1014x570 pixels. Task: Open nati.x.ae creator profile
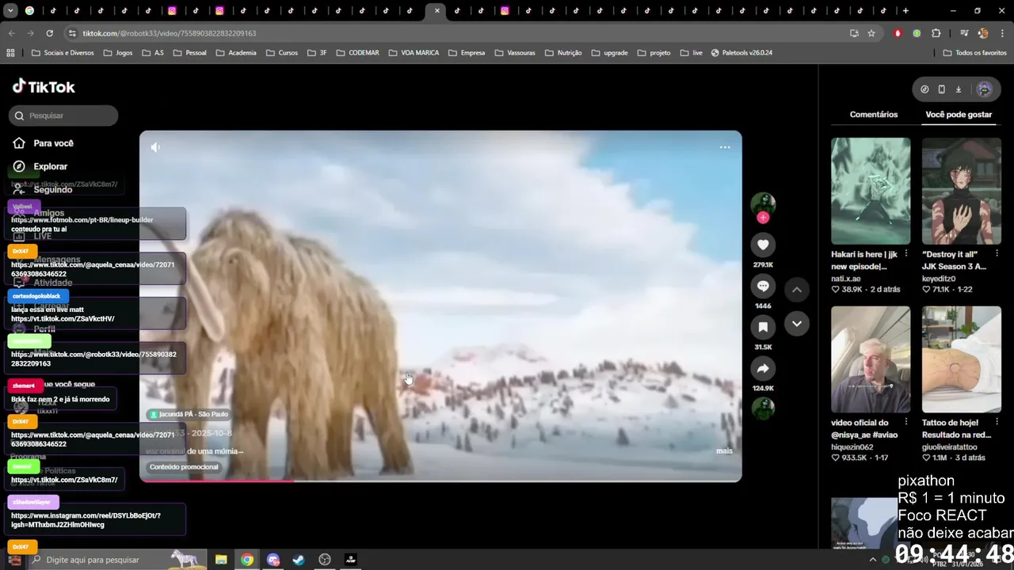(x=846, y=279)
